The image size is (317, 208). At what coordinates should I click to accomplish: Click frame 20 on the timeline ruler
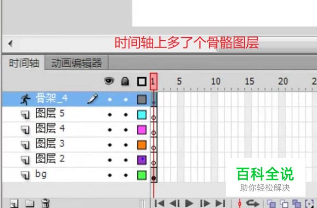[x=283, y=81]
